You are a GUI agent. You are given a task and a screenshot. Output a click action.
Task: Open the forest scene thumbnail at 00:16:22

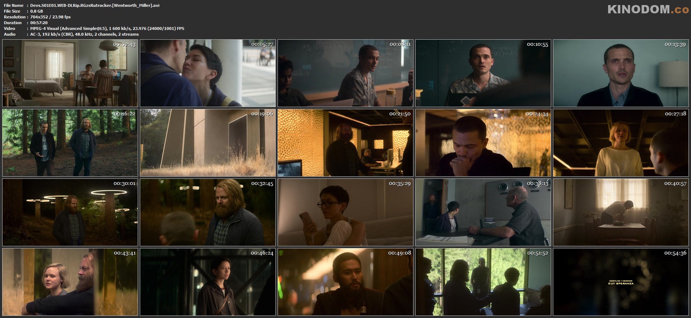point(70,143)
